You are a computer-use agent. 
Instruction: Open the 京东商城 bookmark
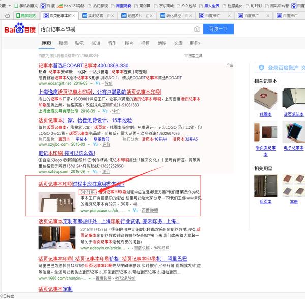click(x=164, y=6)
